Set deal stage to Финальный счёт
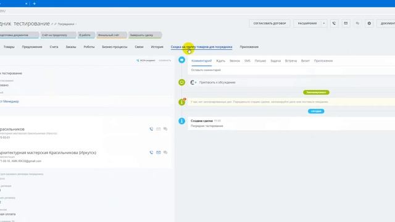Image resolution: width=395 pixels, height=222 pixels. click(112, 35)
